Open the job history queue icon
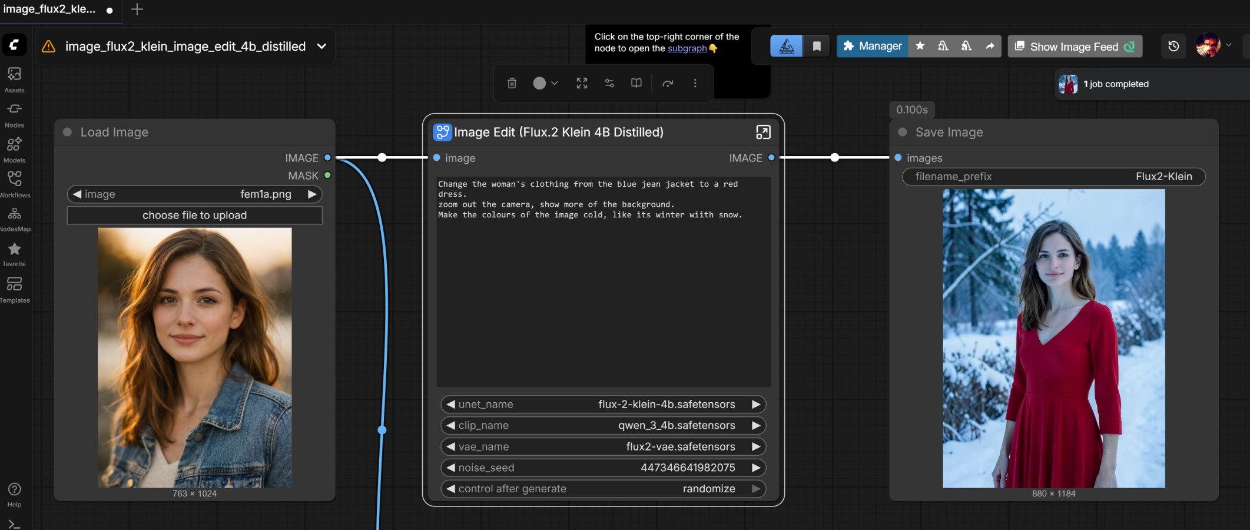1250x530 pixels. (1173, 47)
